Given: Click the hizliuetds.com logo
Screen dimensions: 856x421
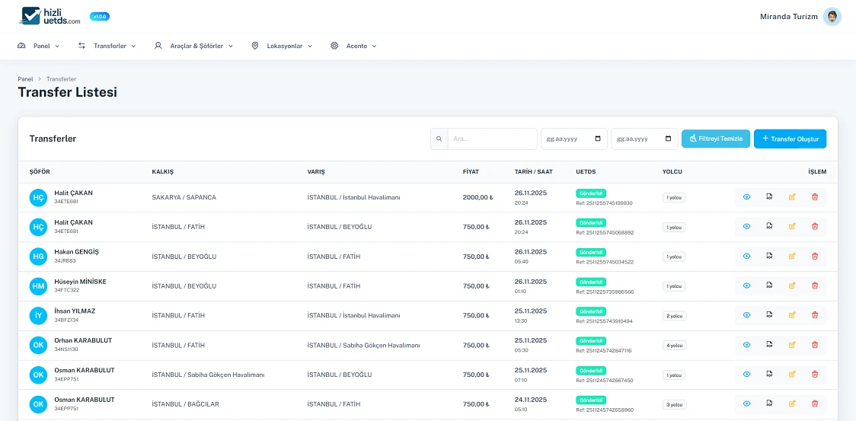Looking at the screenshot, I should [x=51, y=16].
